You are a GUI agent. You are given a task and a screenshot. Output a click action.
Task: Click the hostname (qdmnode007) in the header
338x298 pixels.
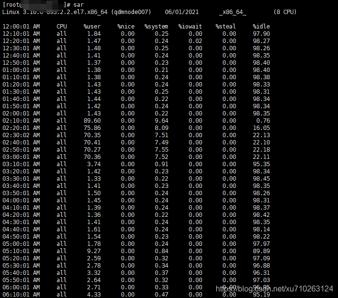[131, 12]
